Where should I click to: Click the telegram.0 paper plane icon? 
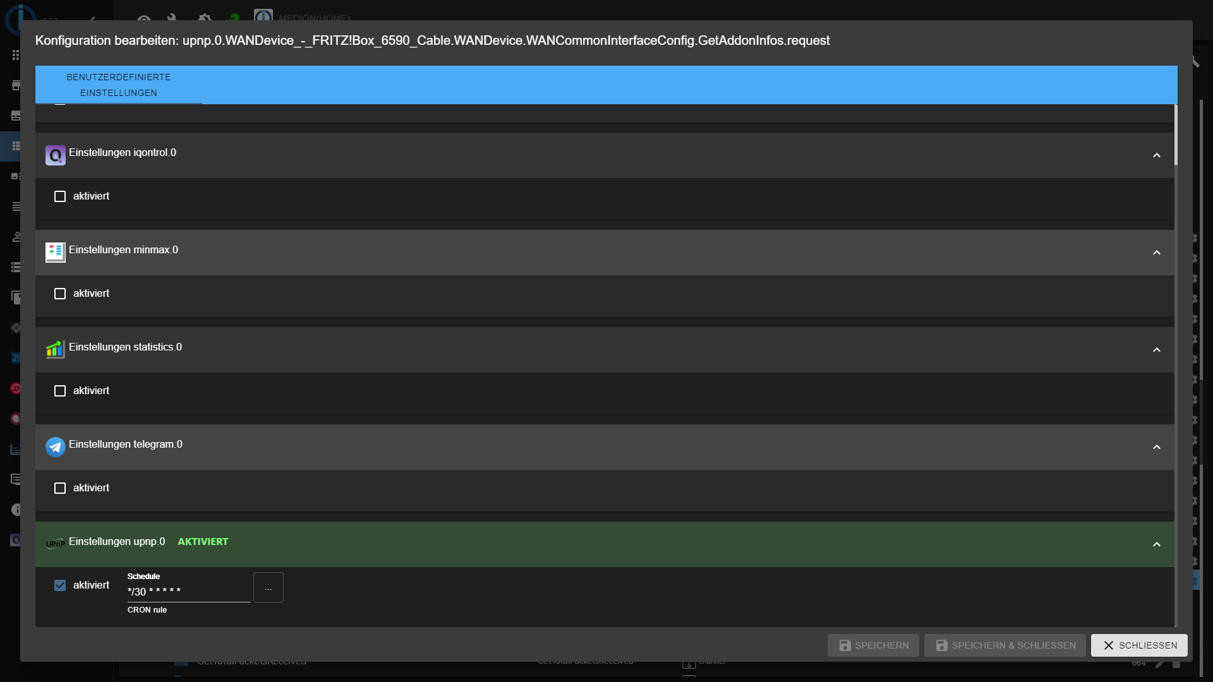tap(55, 446)
